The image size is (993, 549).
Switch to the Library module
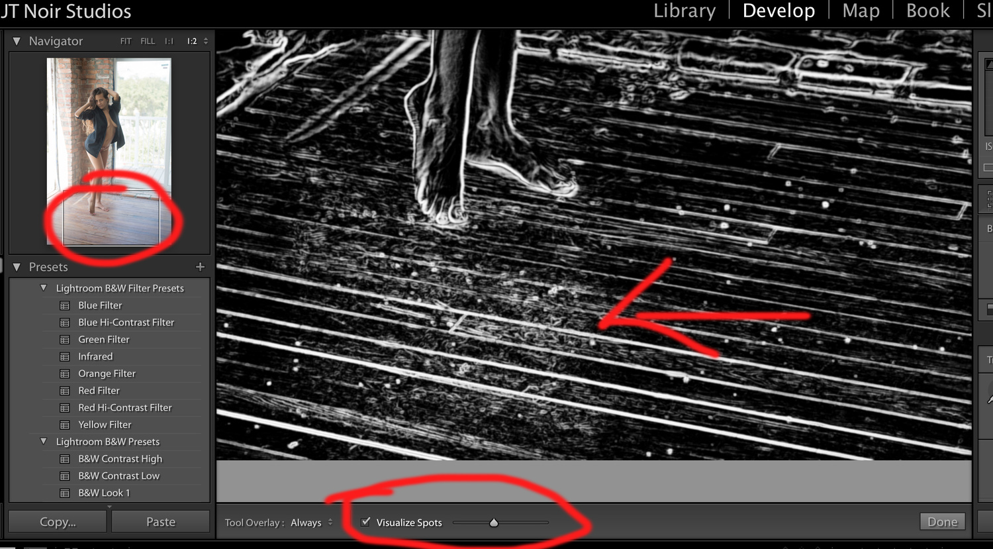[x=685, y=11]
